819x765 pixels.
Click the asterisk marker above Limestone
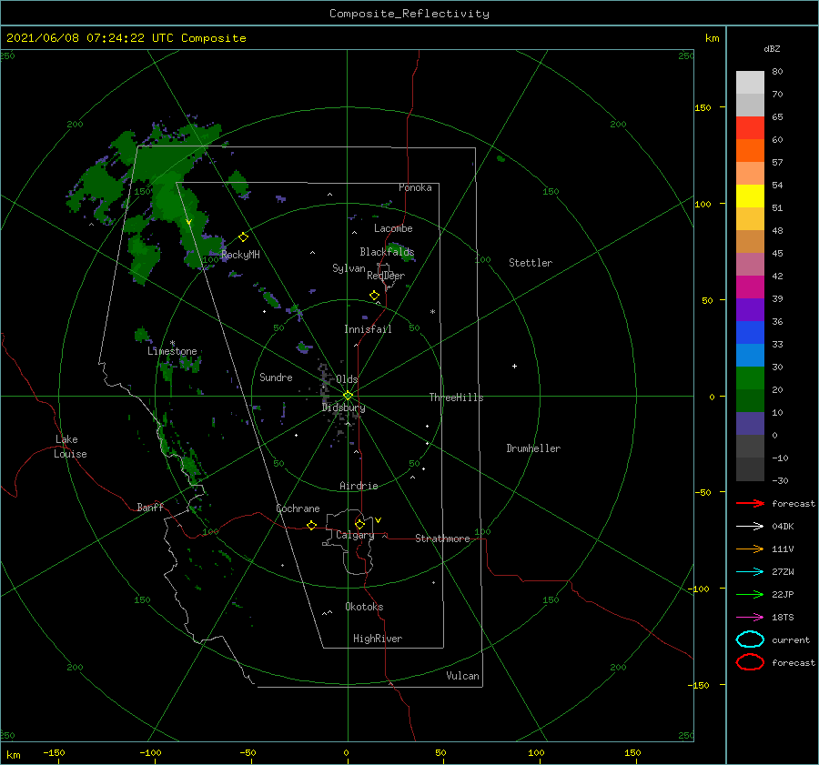coord(172,343)
